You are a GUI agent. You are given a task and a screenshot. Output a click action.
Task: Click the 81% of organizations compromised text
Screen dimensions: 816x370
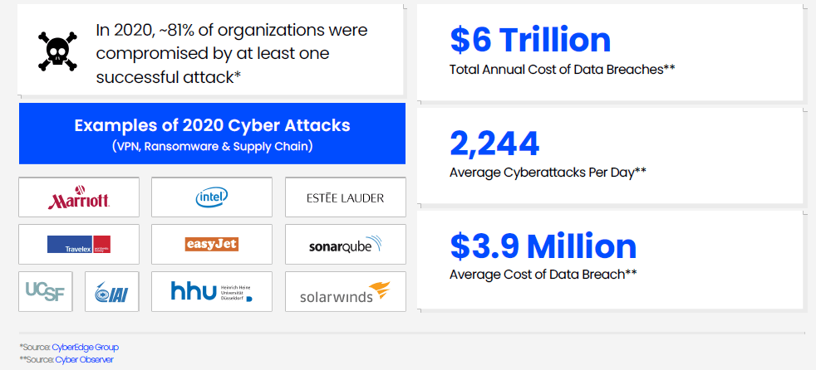pyautogui.click(x=232, y=54)
